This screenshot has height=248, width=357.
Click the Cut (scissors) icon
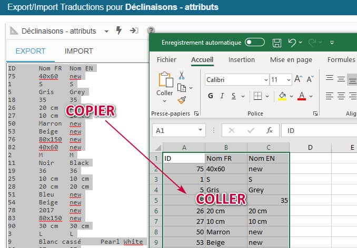pyautogui.click(x=182, y=75)
